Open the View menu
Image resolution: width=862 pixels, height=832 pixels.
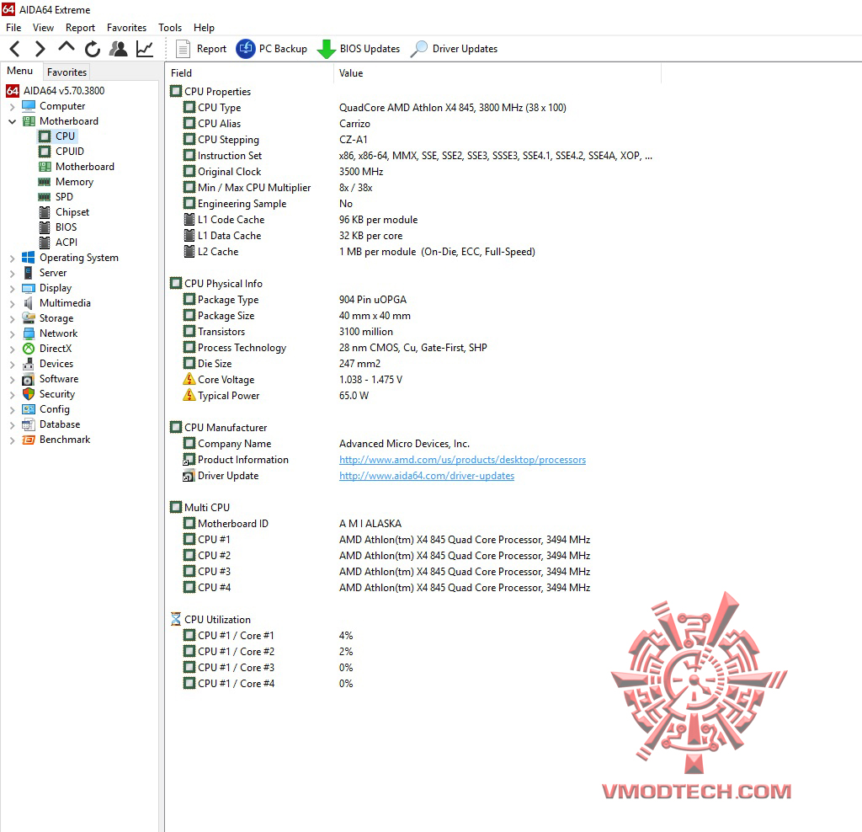tap(43, 28)
